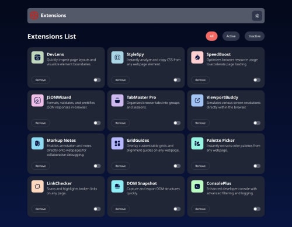
Task: Turn on the ConsolePlus toggle
Action: click(x=257, y=209)
